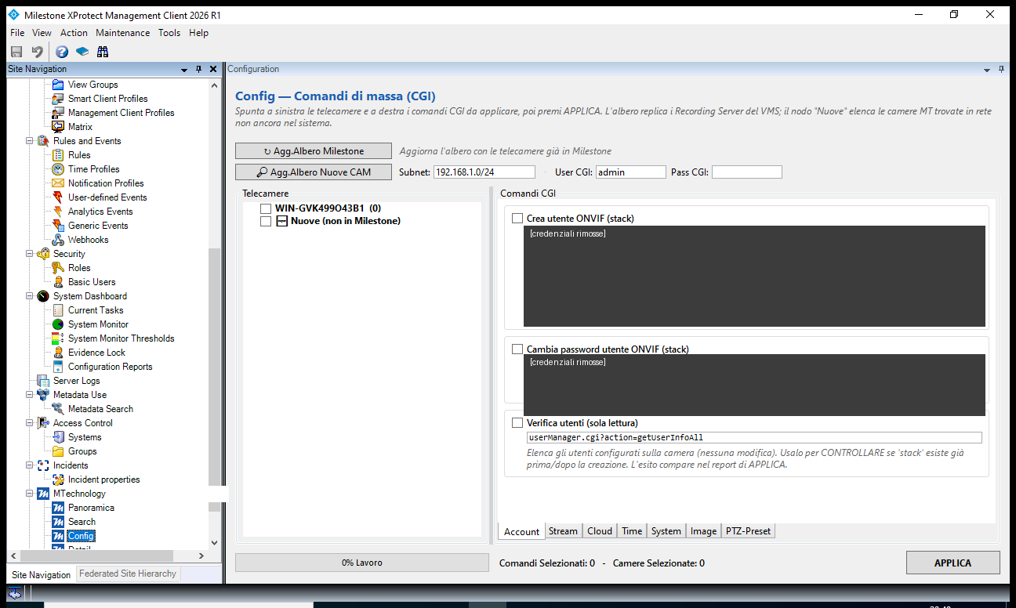Click Agg.Albero Milestone button

point(314,151)
